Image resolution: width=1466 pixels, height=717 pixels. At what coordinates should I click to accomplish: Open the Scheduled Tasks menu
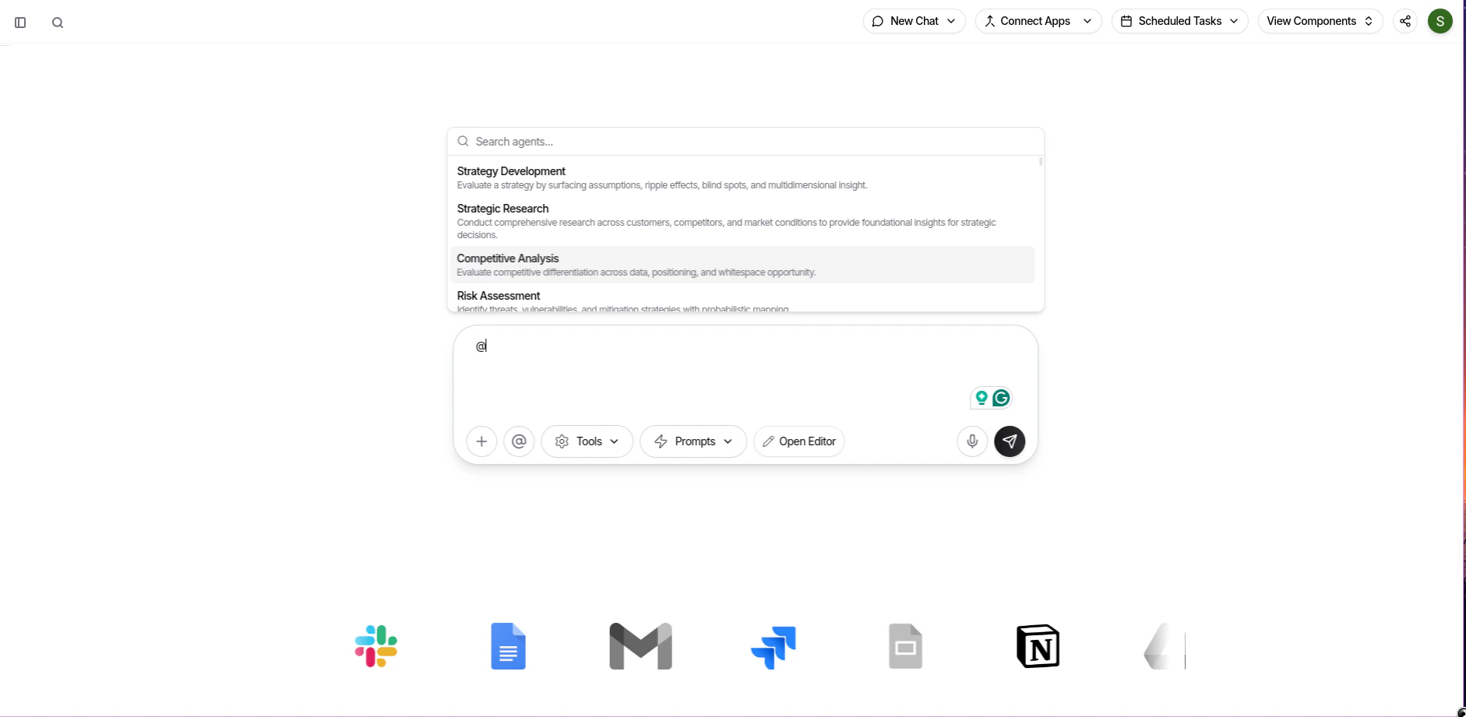pyautogui.click(x=1179, y=21)
